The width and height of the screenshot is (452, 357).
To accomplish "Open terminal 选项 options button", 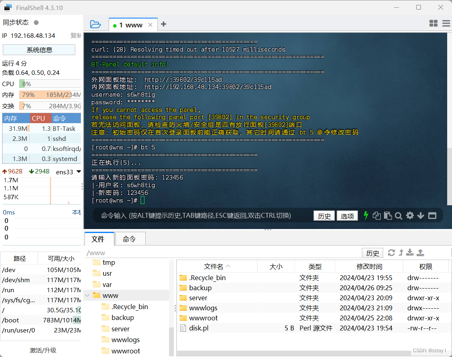I will click(347, 216).
